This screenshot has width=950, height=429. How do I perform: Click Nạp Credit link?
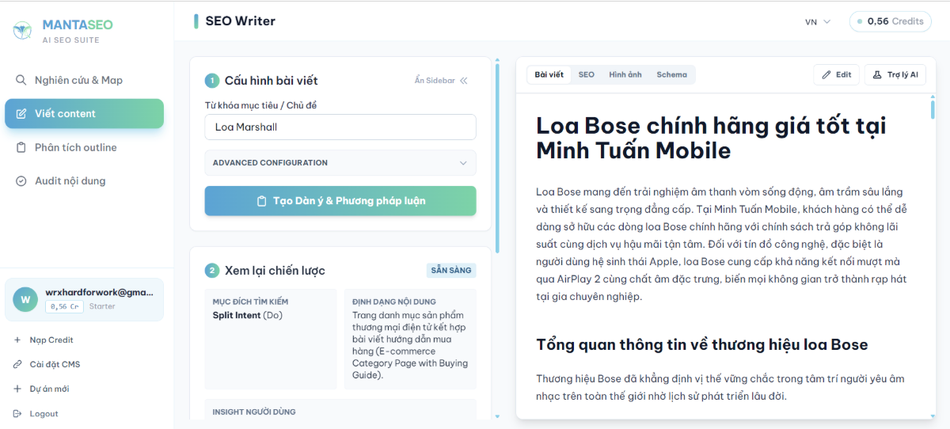(51, 340)
